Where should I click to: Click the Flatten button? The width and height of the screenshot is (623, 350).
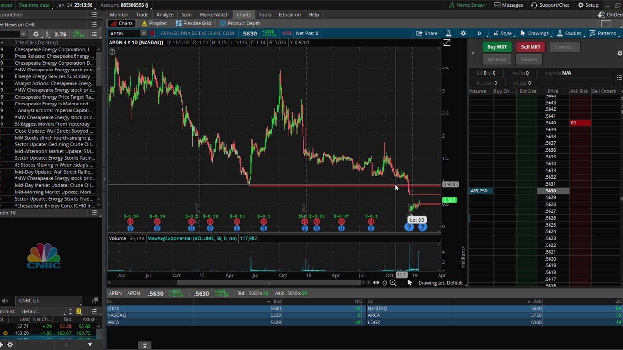click(529, 59)
